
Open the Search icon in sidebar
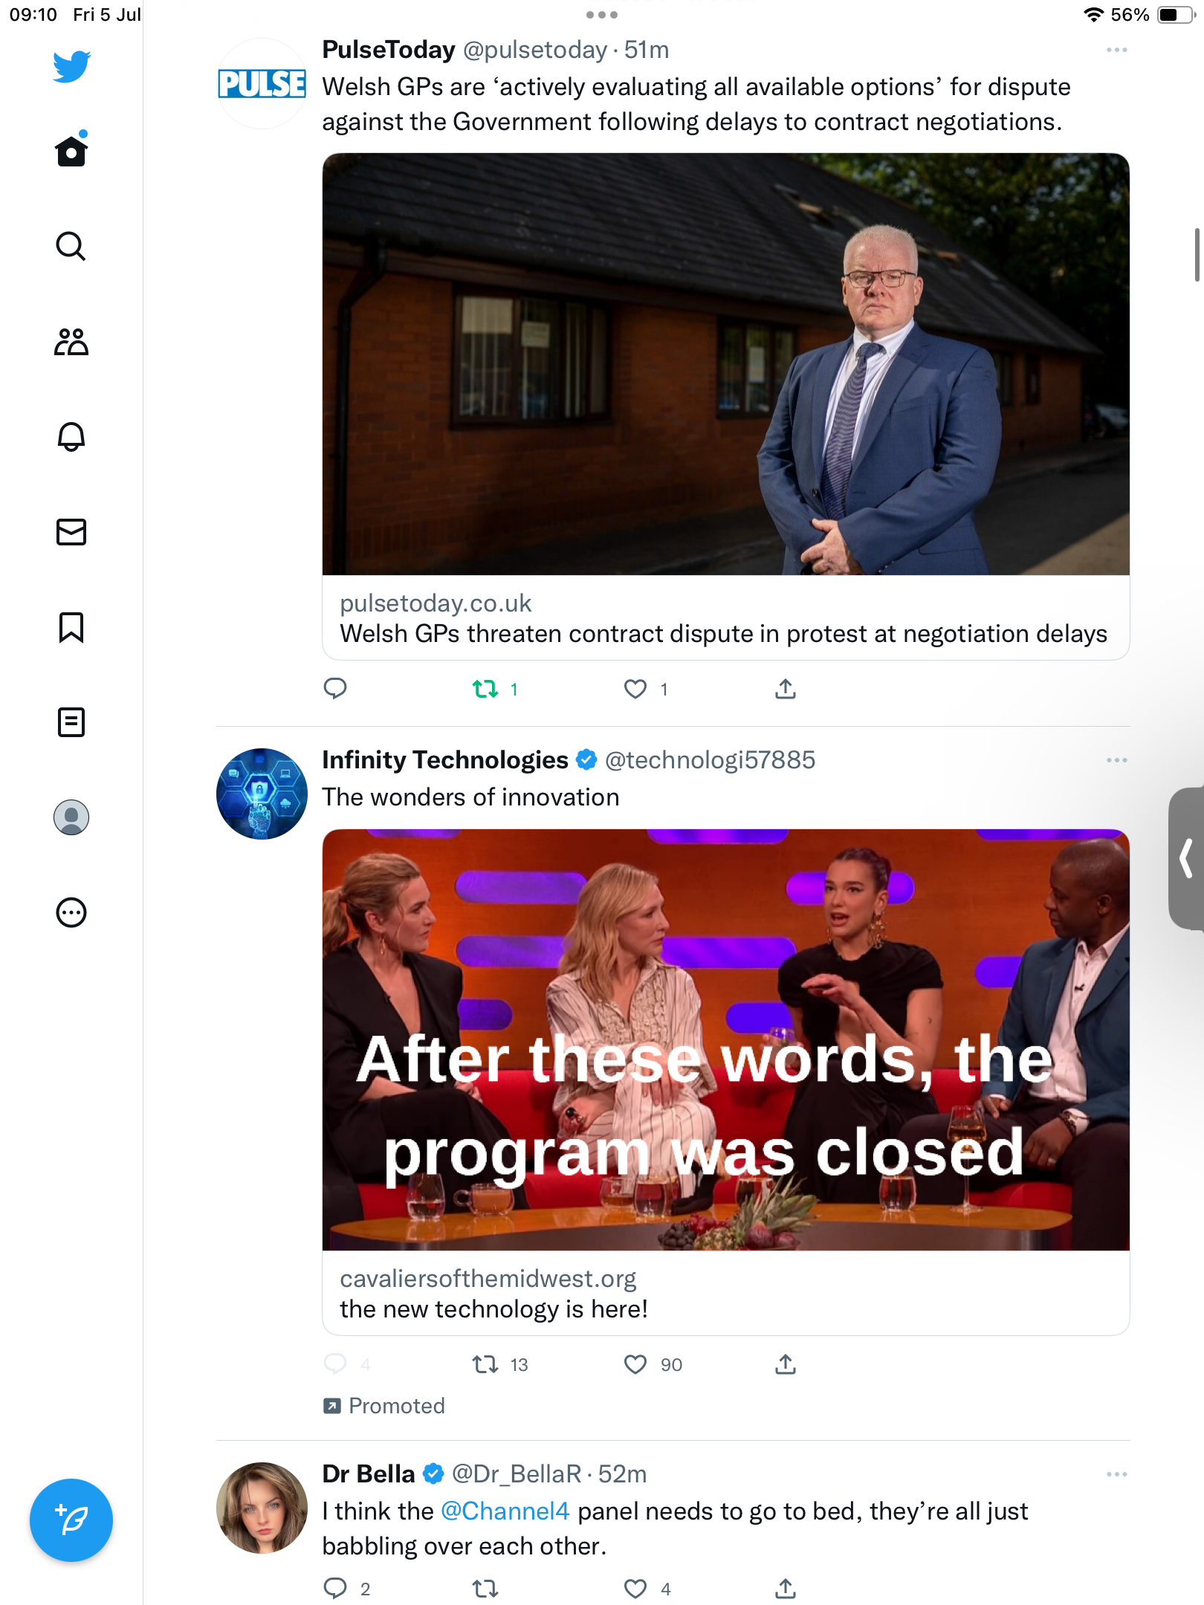pos(71,246)
